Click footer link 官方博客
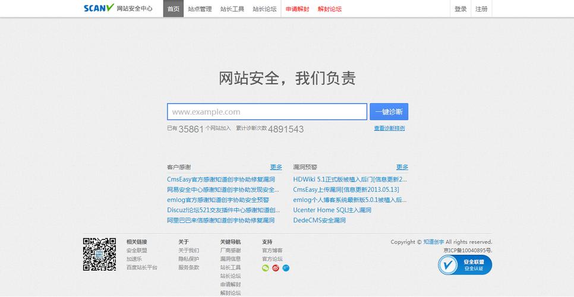This screenshot has width=574, height=297. (272, 251)
